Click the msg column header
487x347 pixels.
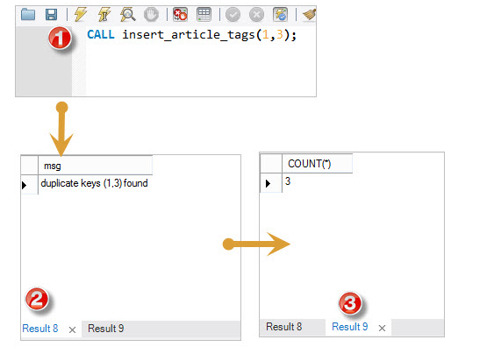[x=95, y=166]
